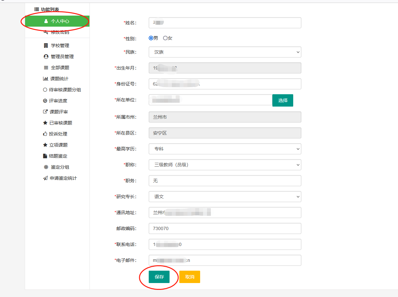Viewport: 398px width, 297px height.
Task: Click the paper plane icon beside 申请鉴定统计
Action: (x=45, y=178)
